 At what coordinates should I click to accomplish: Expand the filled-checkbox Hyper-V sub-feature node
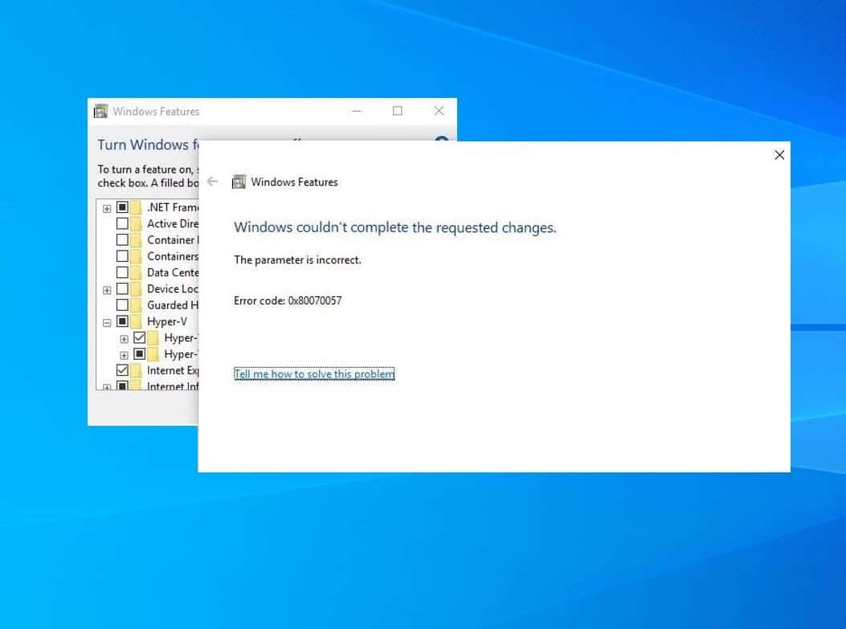tap(124, 355)
